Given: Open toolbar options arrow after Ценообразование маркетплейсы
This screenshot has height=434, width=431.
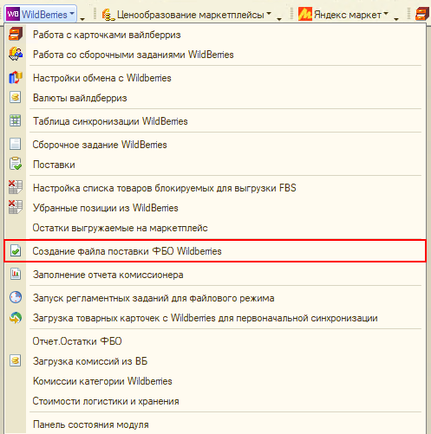Looking at the screenshot, I should click(x=279, y=19).
